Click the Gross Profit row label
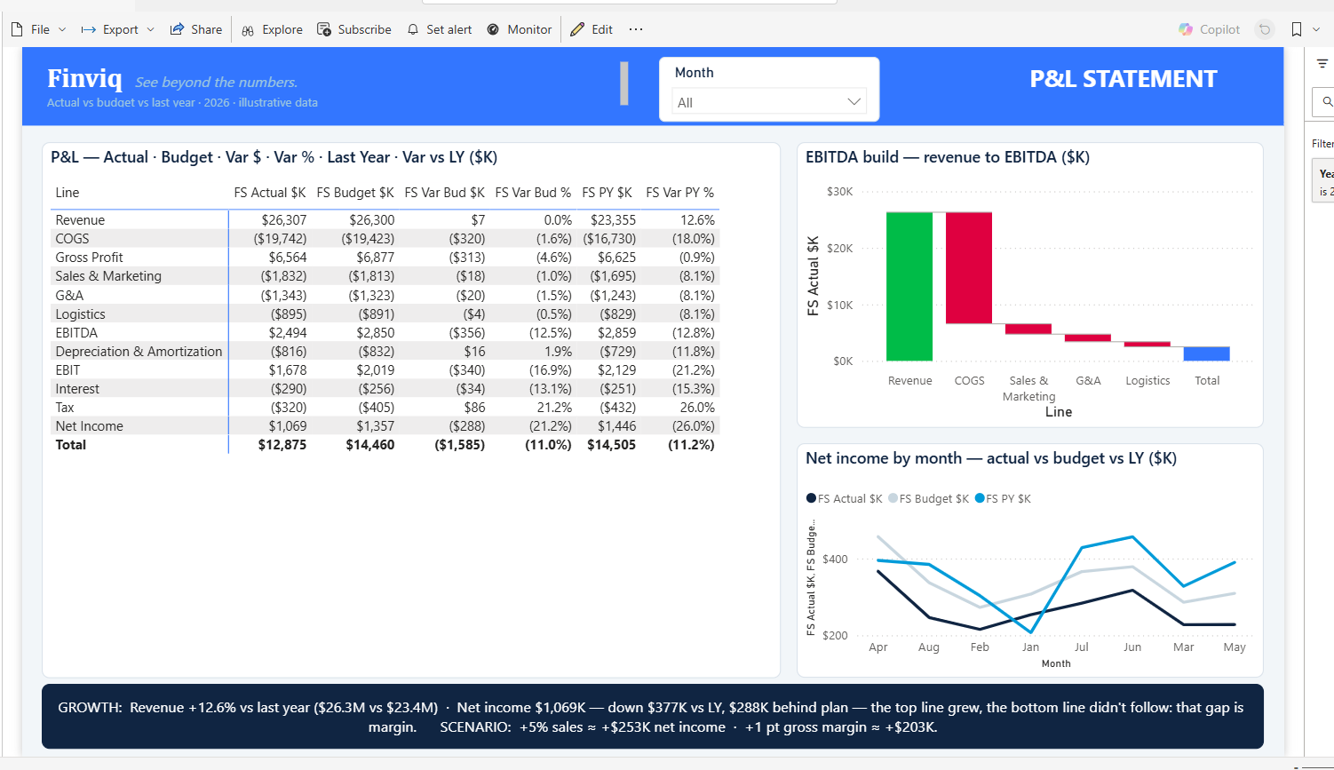1334x770 pixels. click(x=89, y=258)
